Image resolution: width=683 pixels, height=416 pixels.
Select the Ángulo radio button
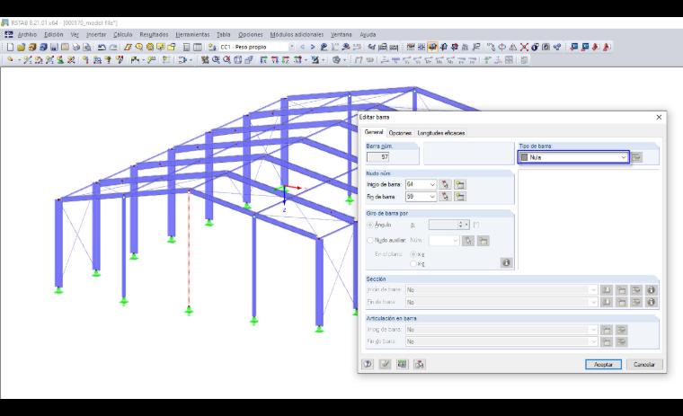pos(370,225)
